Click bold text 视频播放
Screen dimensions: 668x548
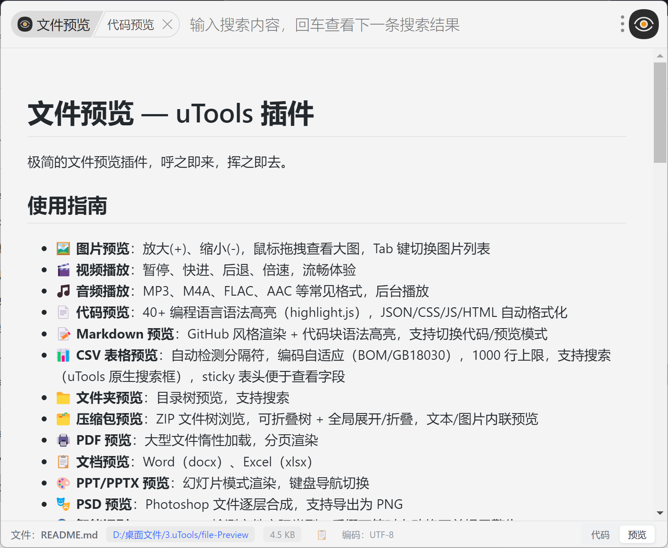tap(102, 270)
